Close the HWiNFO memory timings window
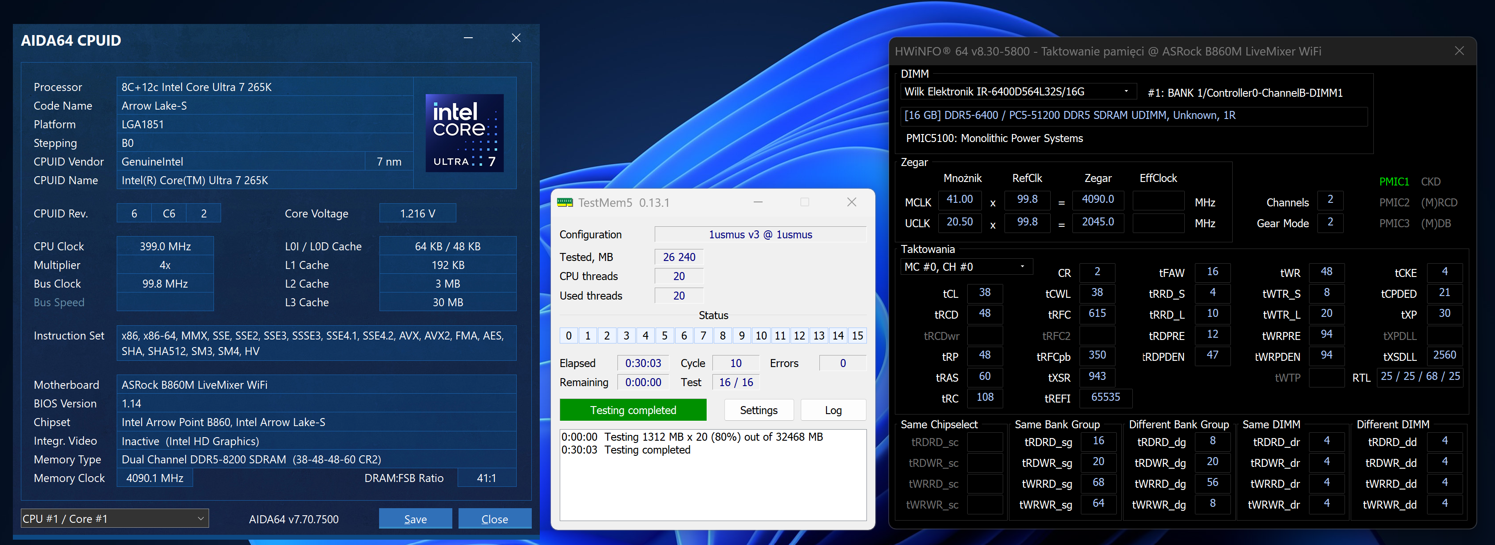Viewport: 1495px width, 545px height. coord(1459,51)
